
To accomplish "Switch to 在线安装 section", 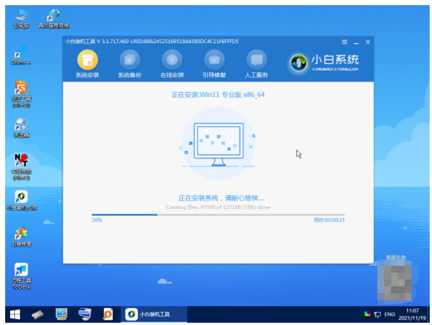I will (x=172, y=60).
